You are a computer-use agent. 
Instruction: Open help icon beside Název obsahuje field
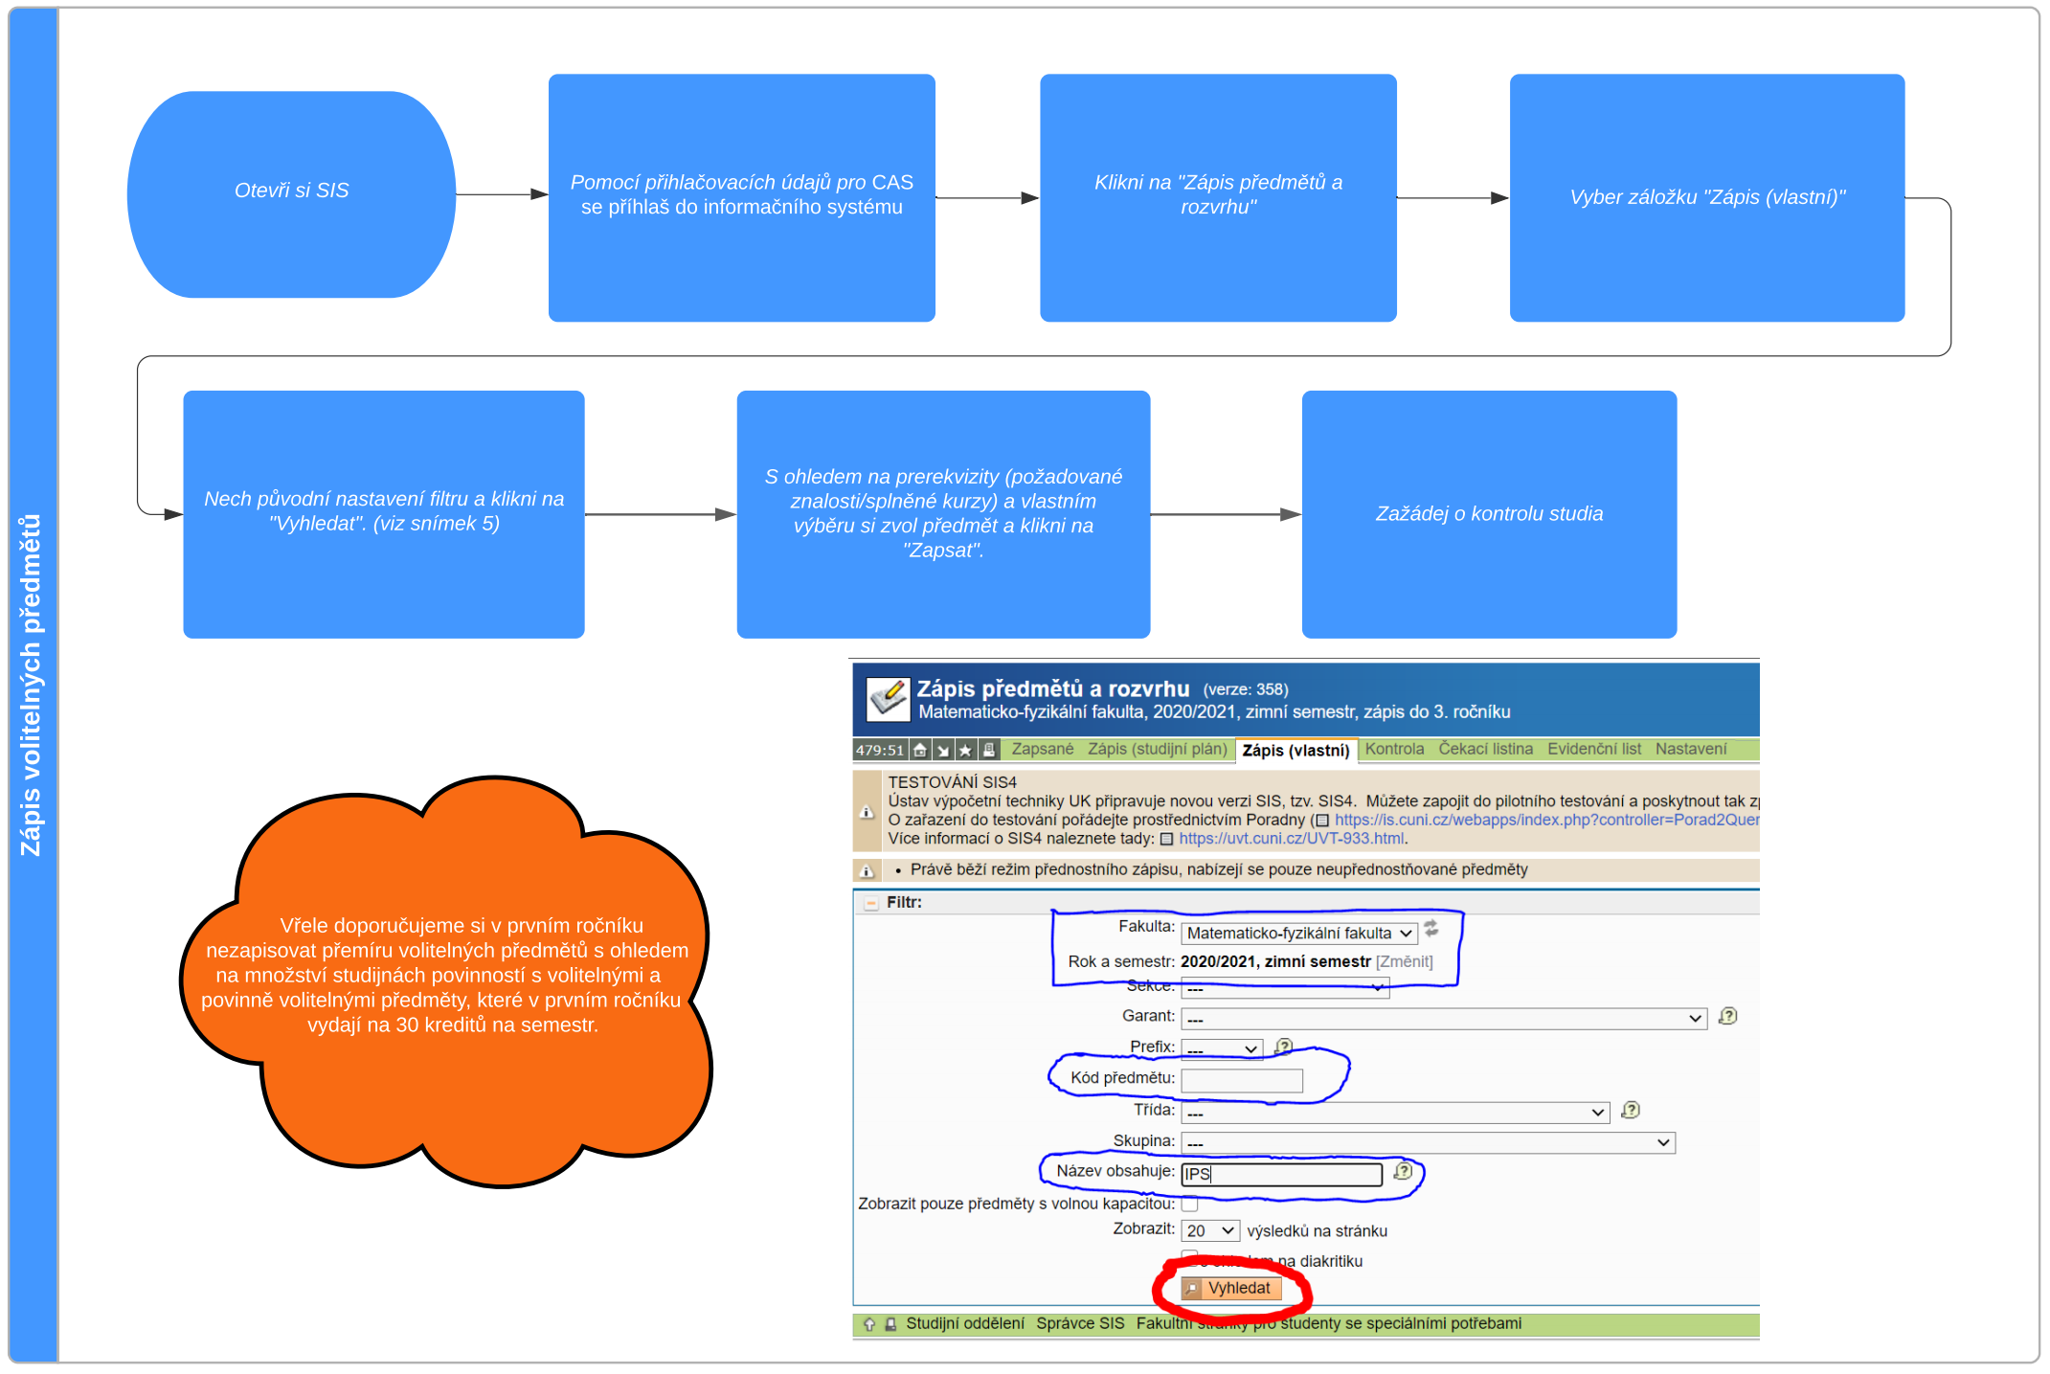[x=1403, y=1171]
